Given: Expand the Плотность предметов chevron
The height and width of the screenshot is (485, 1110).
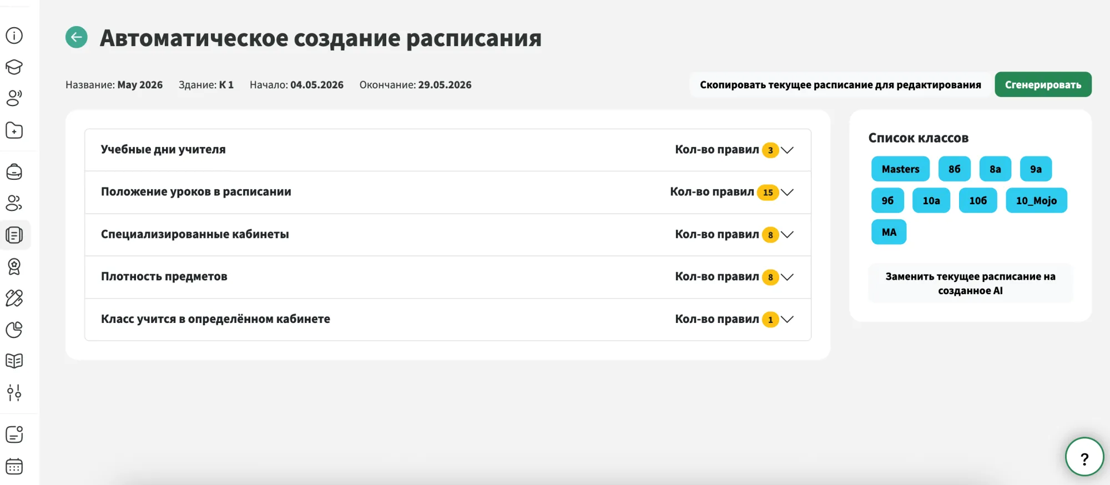Looking at the screenshot, I should [787, 277].
